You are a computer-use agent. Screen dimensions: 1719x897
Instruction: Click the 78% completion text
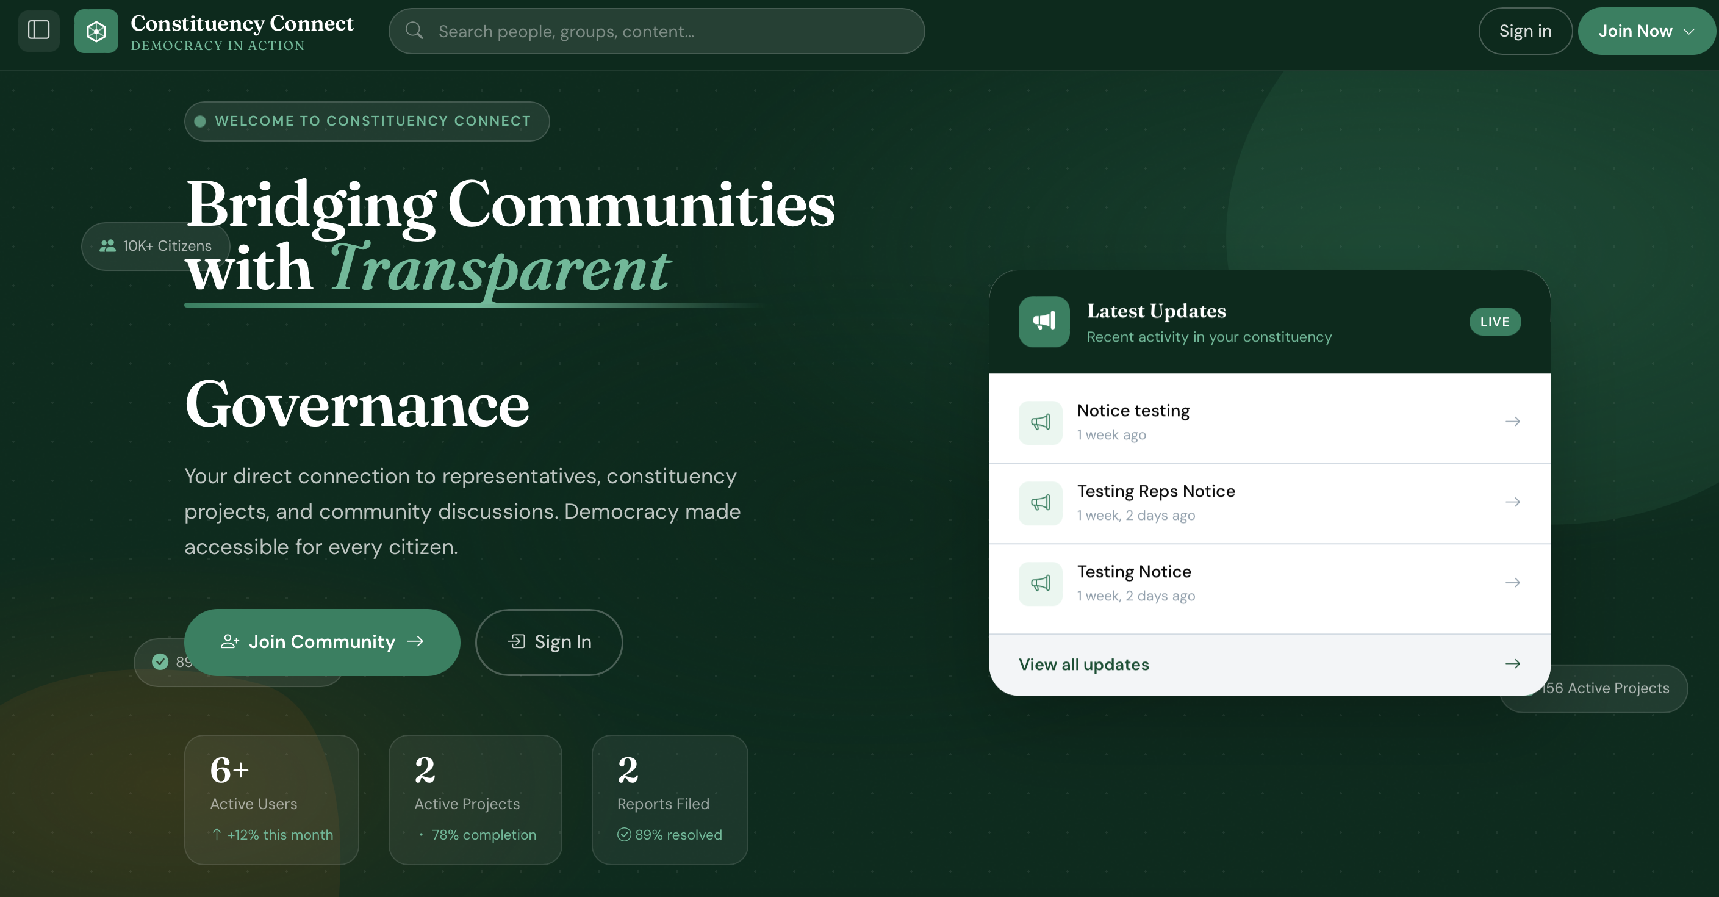[484, 834]
